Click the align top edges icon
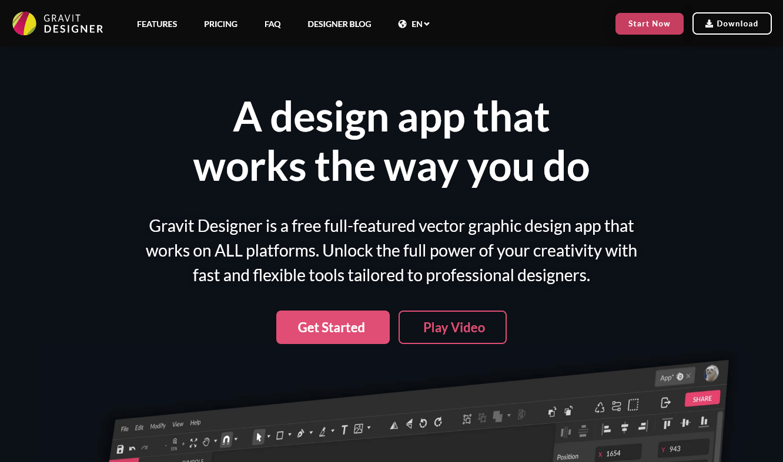 coord(667,423)
